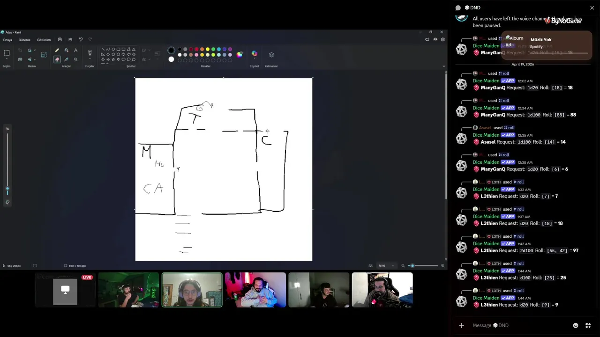Screen dimensions: 600x337
Task: Open the Düzenle menu
Action: (x=24, y=40)
